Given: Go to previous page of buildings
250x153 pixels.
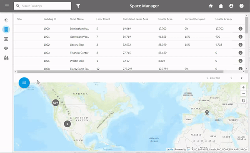Looking at the screenshot, I should pyautogui.click(x=231, y=78).
